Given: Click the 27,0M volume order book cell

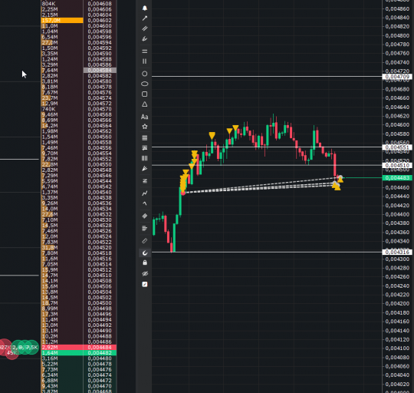Looking at the screenshot, I should click(50, 42).
